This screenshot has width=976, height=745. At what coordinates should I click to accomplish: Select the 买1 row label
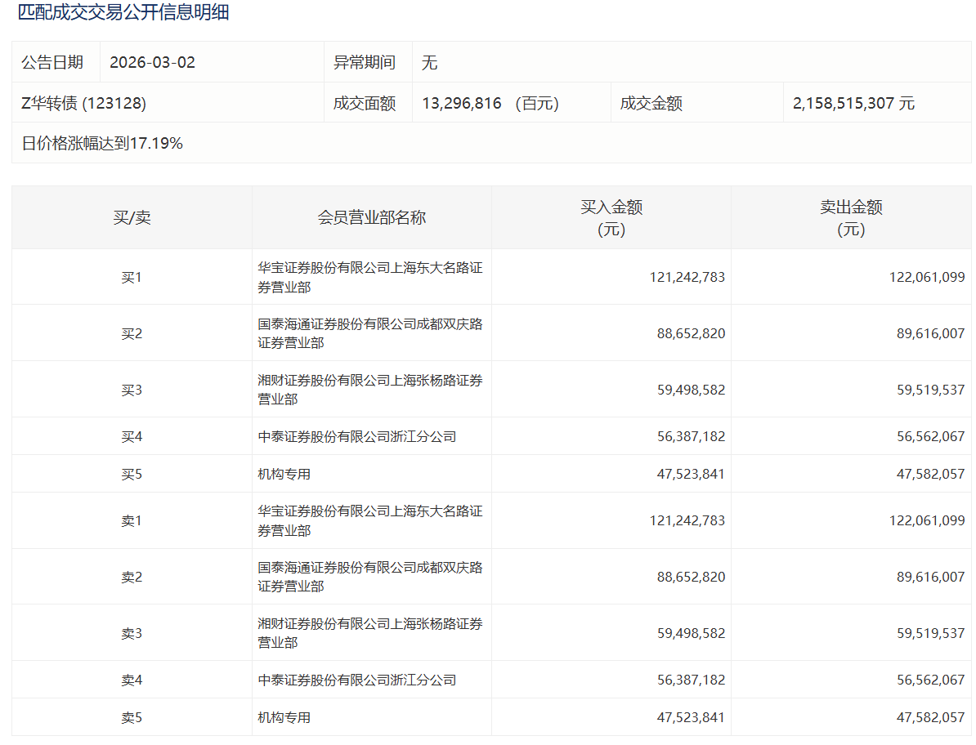(132, 277)
